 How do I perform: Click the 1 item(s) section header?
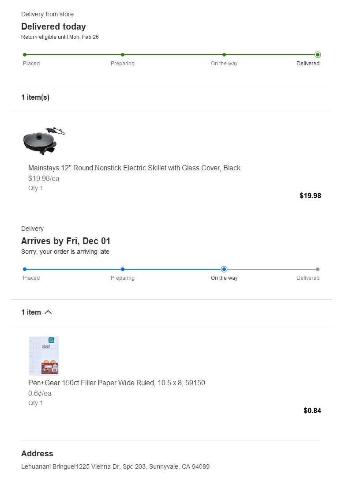point(35,98)
